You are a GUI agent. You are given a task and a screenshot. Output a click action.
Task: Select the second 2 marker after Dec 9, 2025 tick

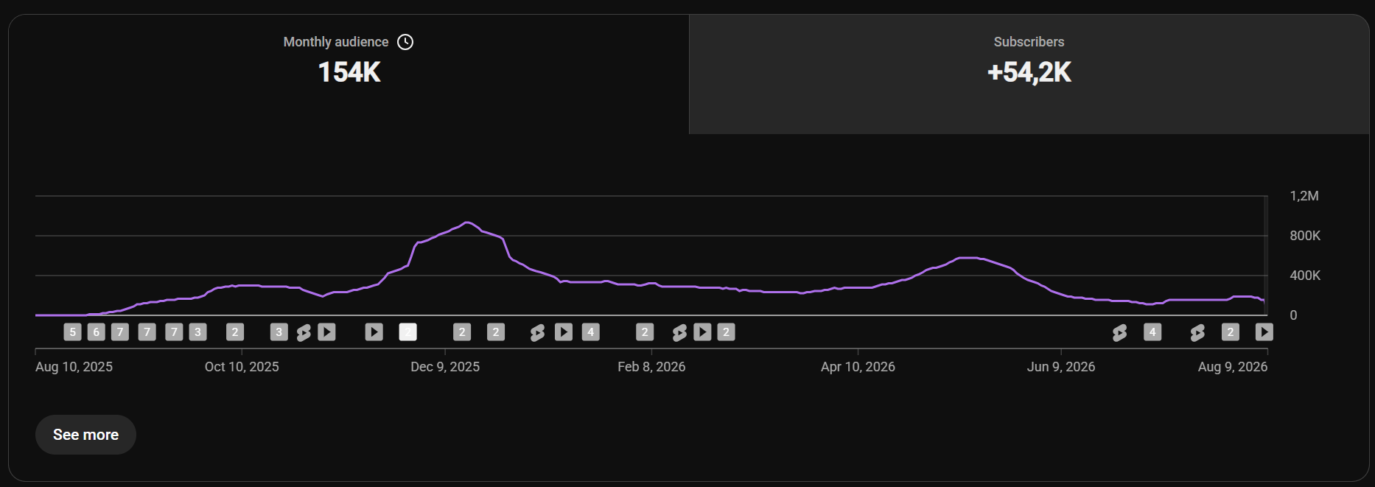tap(496, 332)
